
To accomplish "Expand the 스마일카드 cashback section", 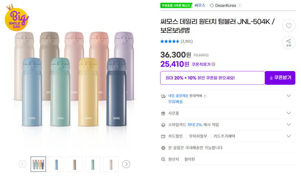I will click(289, 124).
